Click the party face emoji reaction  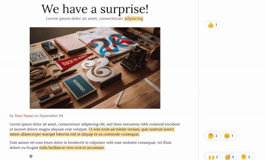(229, 157)
